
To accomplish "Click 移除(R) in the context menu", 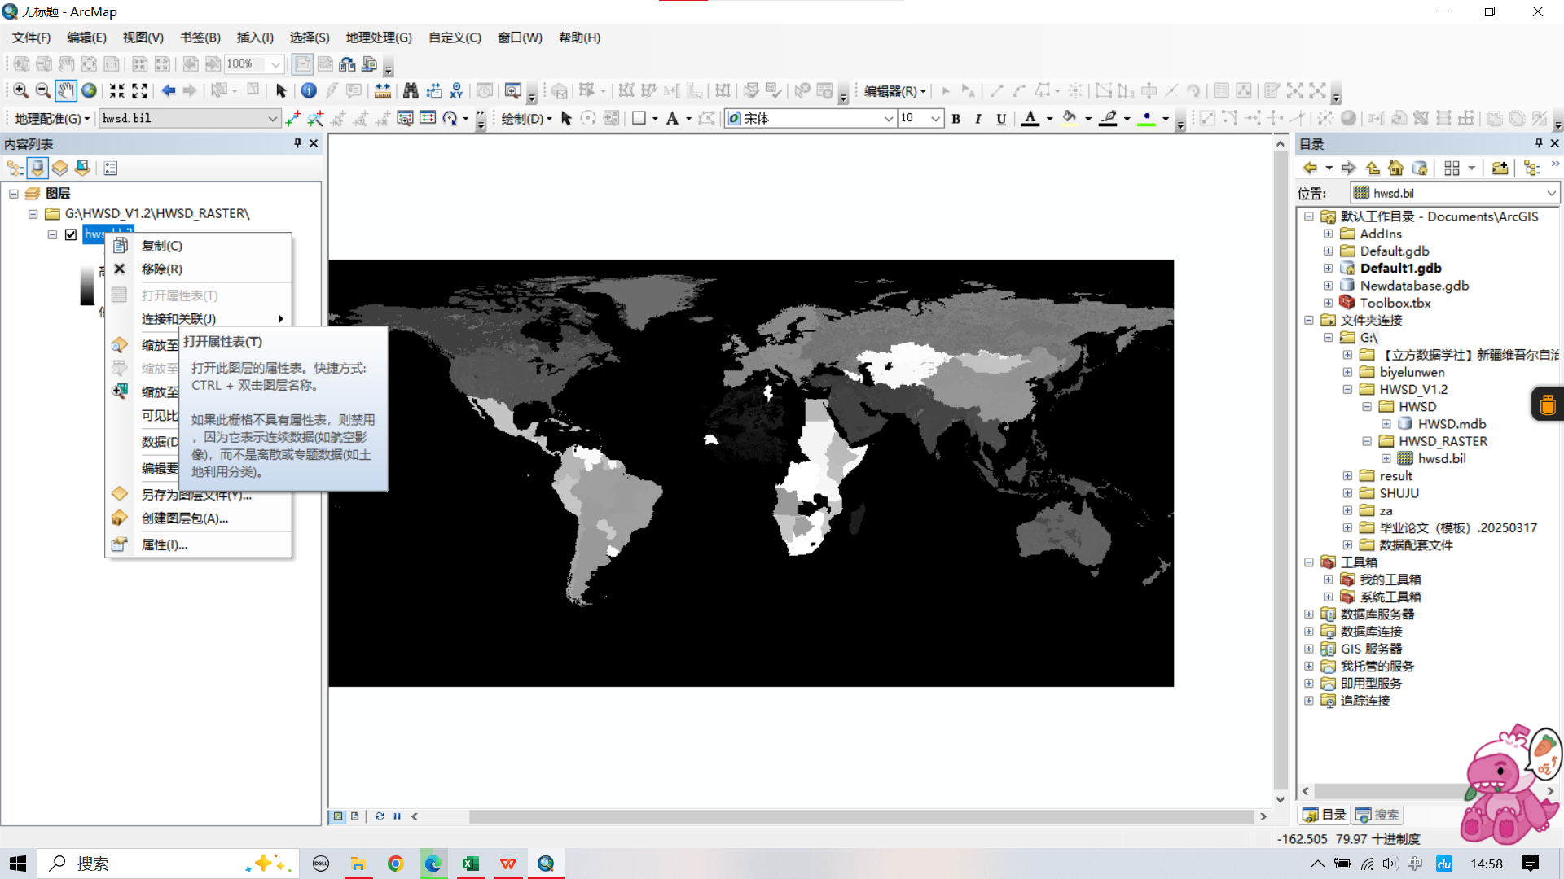I will click(161, 269).
